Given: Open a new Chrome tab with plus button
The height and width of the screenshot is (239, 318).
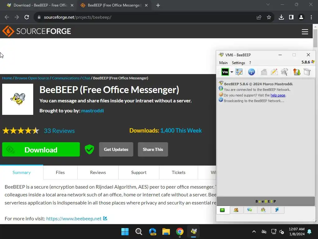Looking at the screenshot, I should [158, 5].
